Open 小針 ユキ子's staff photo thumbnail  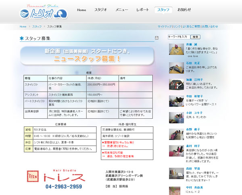click(177, 116)
